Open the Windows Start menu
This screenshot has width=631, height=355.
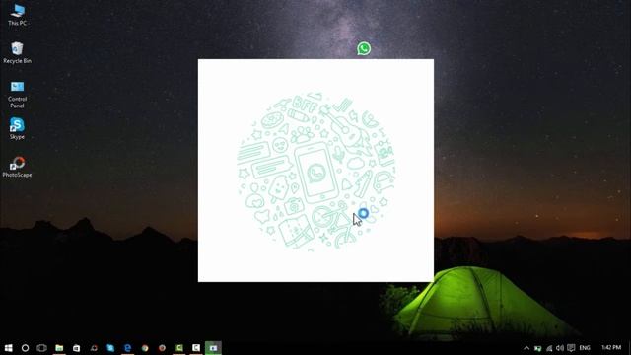(8, 348)
